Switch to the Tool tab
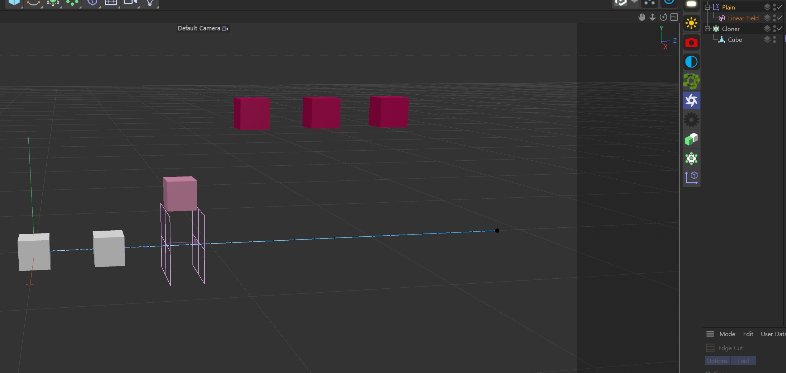This screenshot has height=373, width=786. [x=743, y=361]
